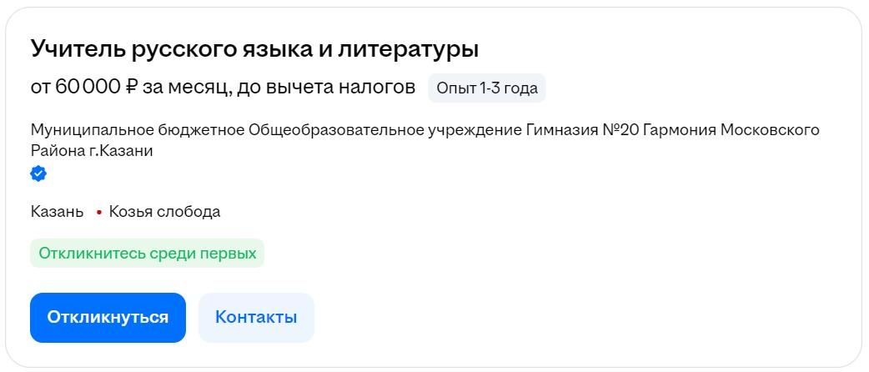The width and height of the screenshot is (869, 372).
Task: Click the ruble currency symbol
Action: [x=131, y=88]
